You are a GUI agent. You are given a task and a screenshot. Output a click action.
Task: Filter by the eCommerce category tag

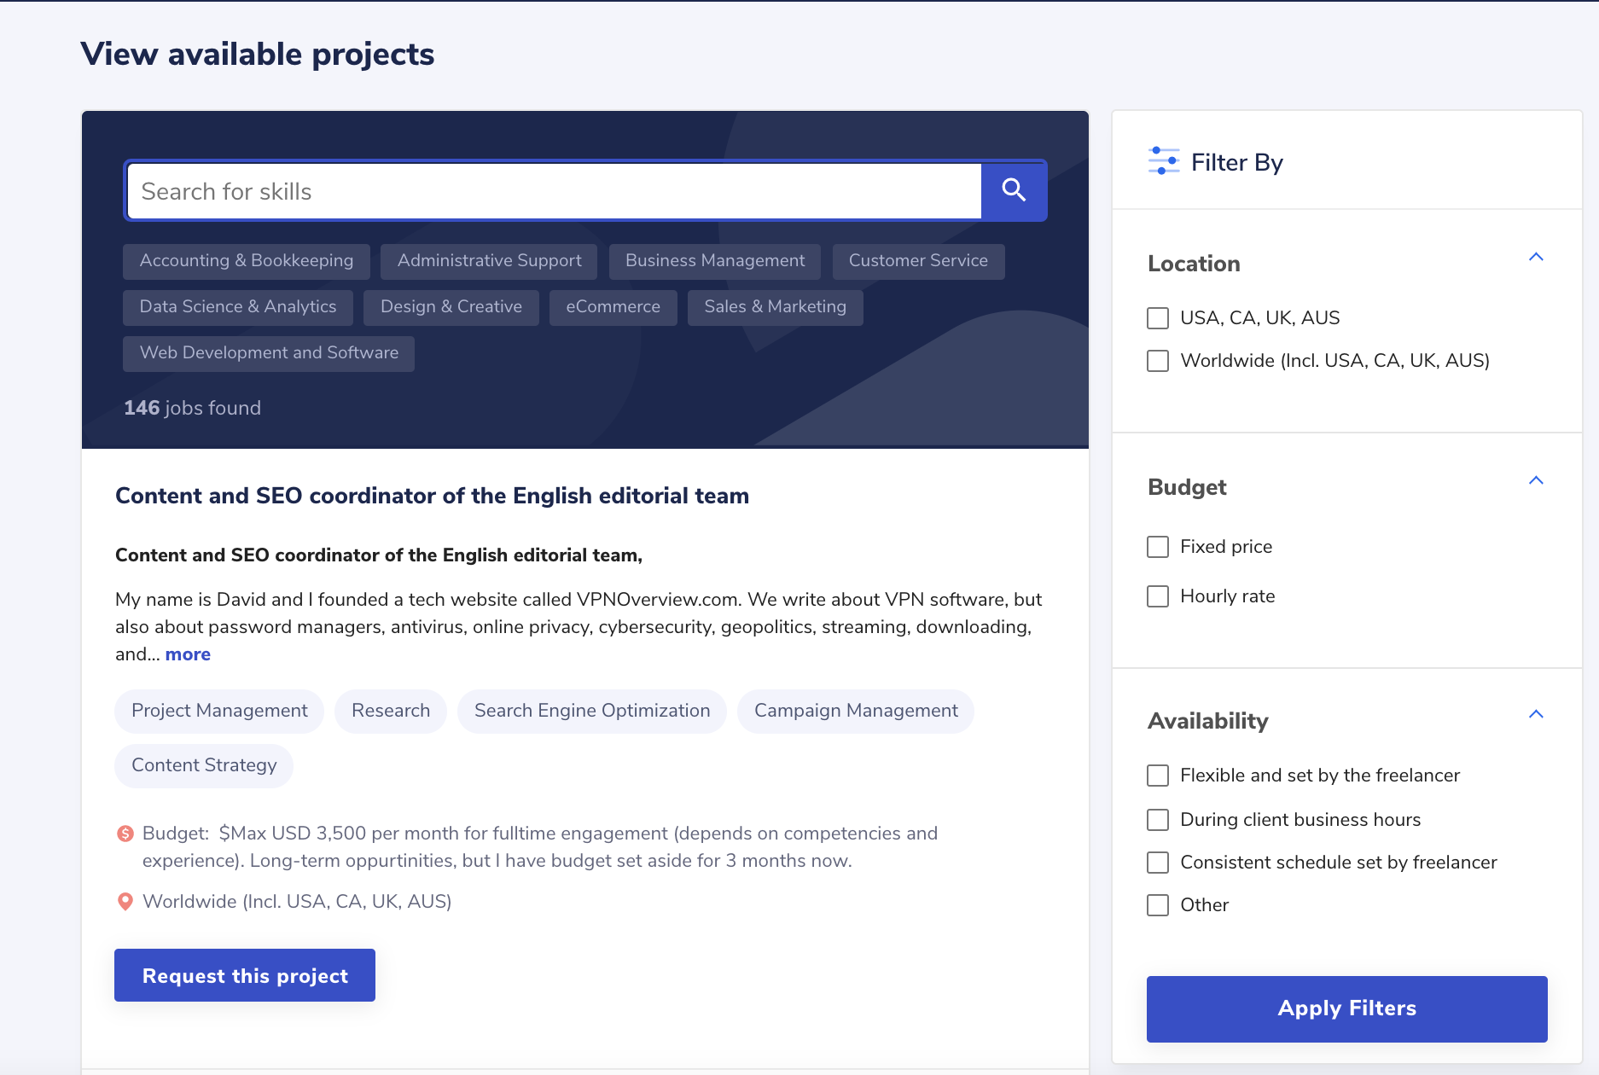coord(613,307)
